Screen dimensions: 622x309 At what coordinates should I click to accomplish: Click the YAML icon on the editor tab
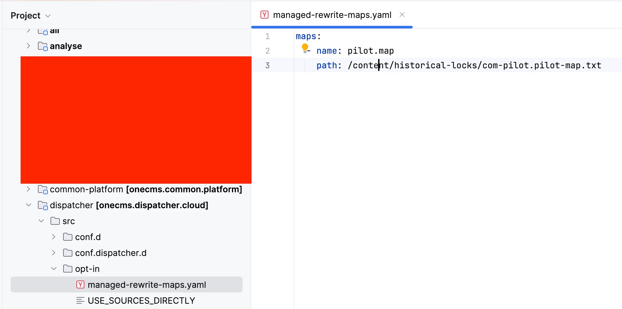coord(264,15)
